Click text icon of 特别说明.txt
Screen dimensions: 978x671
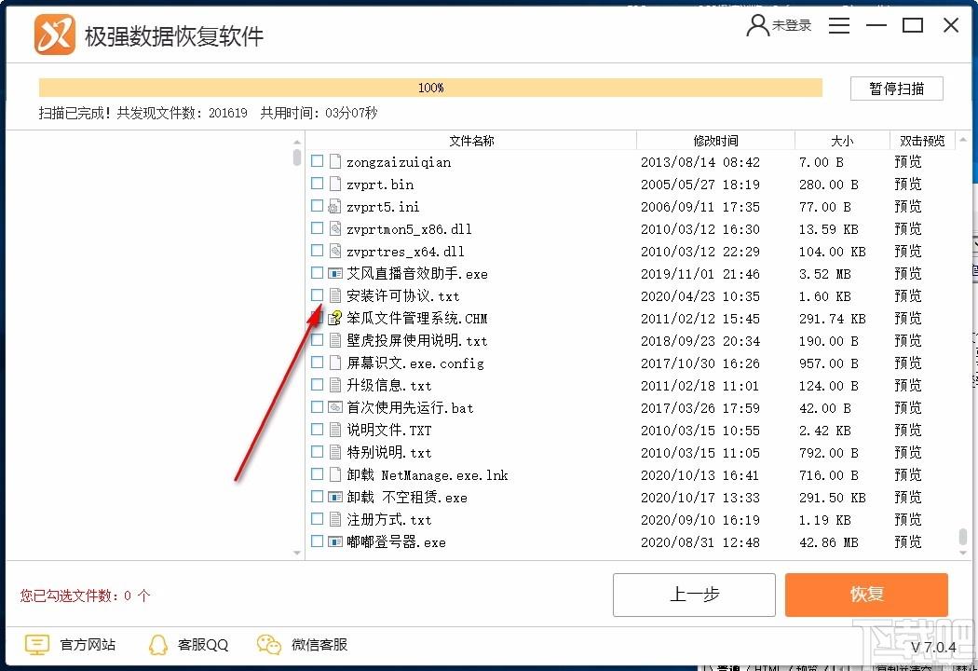(x=335, y=453)
